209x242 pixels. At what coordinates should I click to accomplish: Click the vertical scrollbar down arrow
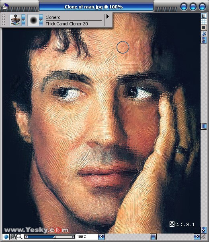coord(204,230)
